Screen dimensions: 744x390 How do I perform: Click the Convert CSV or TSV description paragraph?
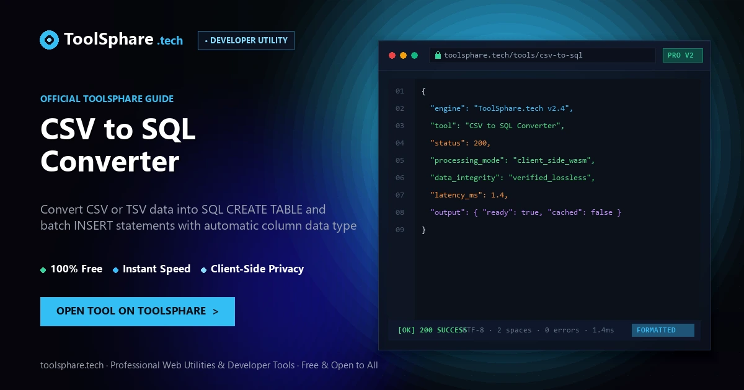pyautogui.click(x=198, y=217)
